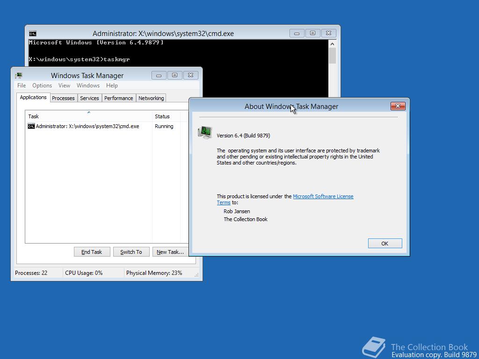479x359 pixels.
Task: Switch to the Processes tab
Action: [x=63, y=98]
